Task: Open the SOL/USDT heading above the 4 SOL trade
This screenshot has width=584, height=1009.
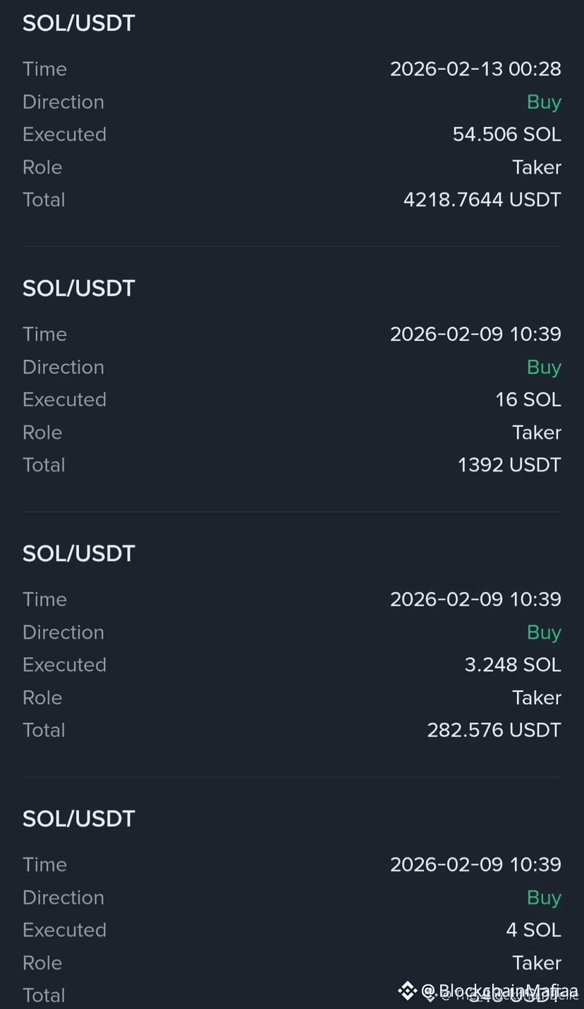Action: (78, 819)
